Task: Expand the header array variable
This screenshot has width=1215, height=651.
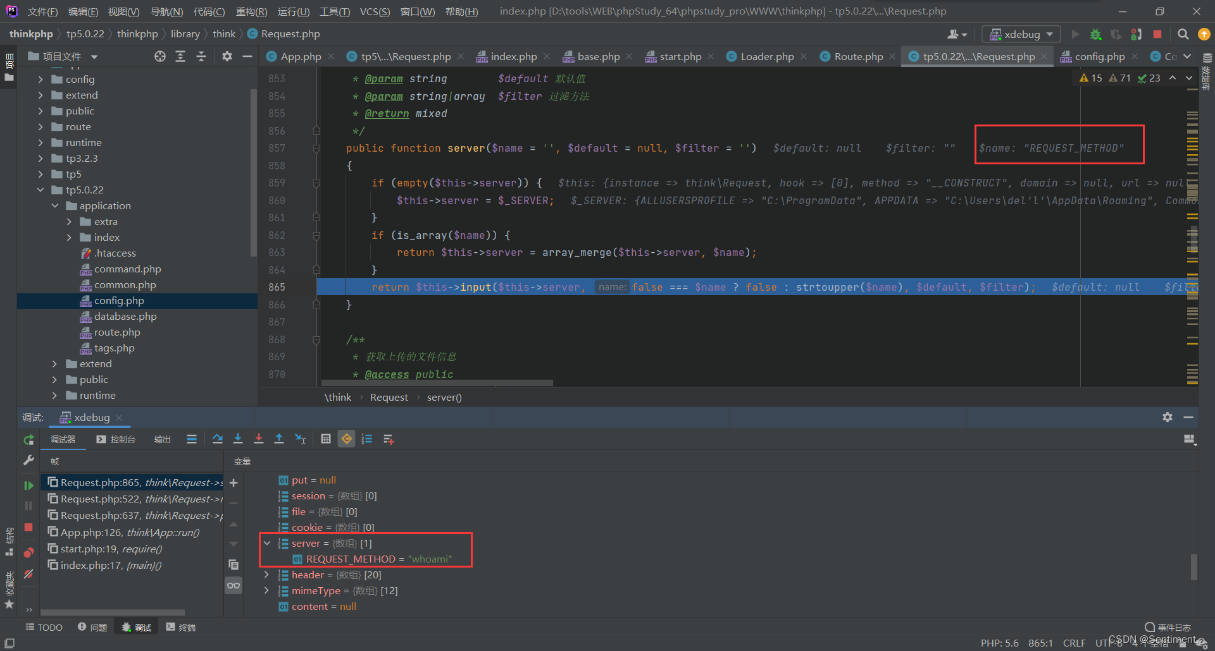Action: point(267,575)
